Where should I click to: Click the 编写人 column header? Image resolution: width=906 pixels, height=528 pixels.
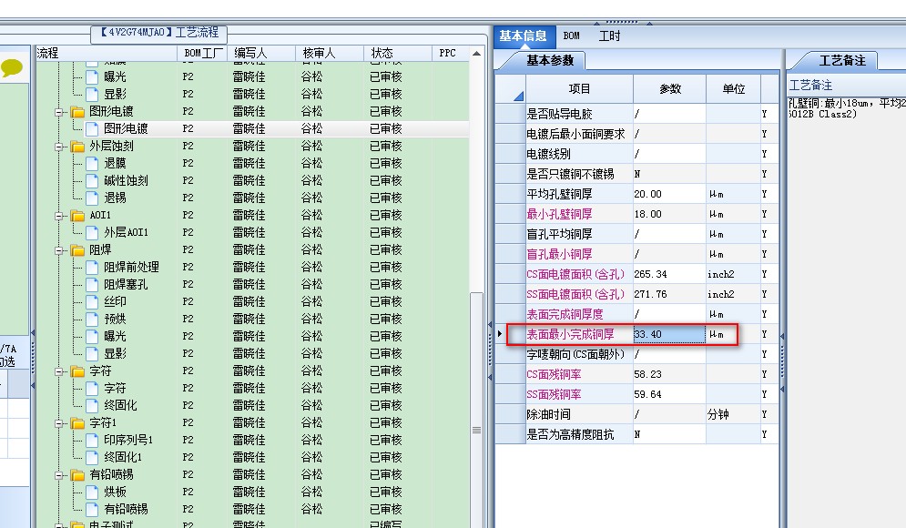(261, 53)
